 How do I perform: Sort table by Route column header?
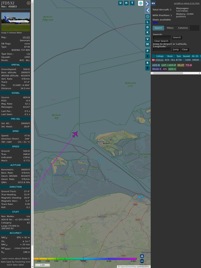pyautogui.click(x=170, y=56)
